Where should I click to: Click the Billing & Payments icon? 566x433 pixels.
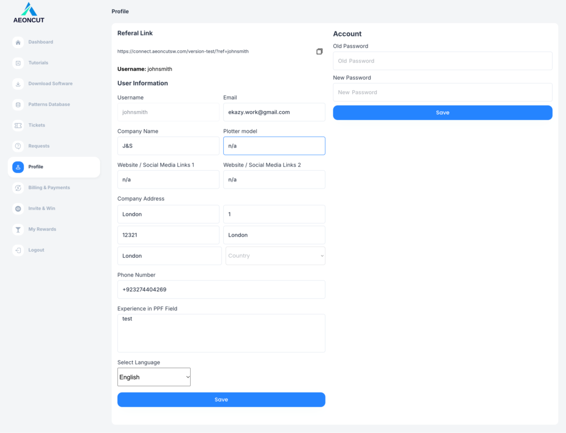[x=18, y=188]
